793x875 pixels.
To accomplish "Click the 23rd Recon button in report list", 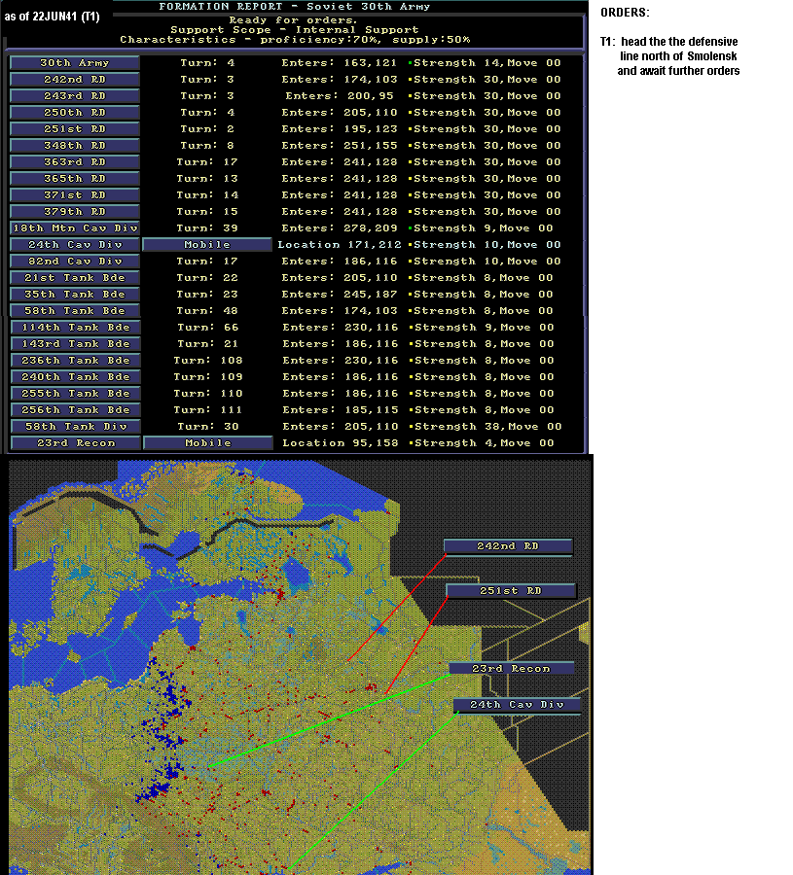I will coord(75,443).
